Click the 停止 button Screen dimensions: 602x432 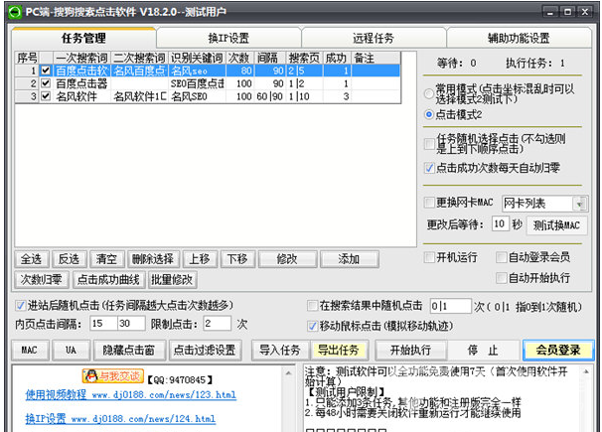(483, 350)
